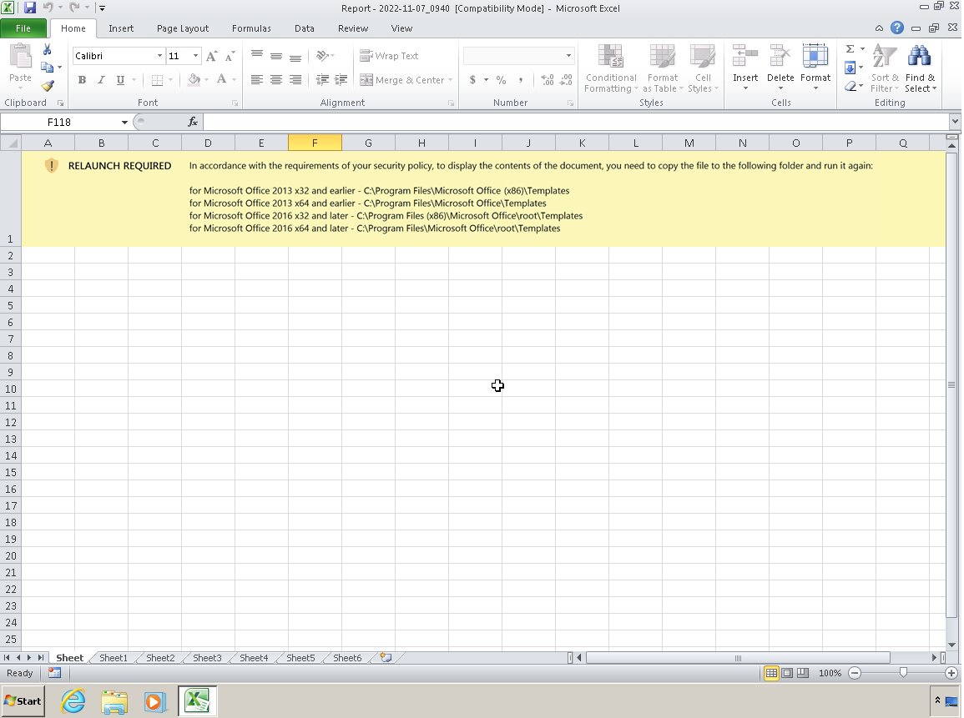Open the Font size dropdown

195,56
